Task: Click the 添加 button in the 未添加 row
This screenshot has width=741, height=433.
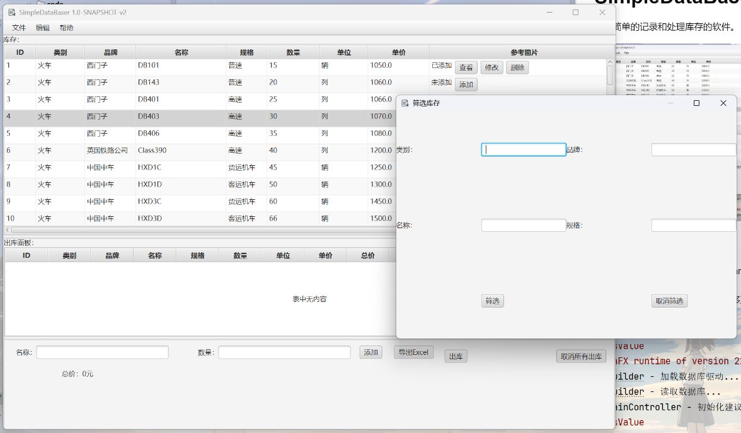Action: 466,84
